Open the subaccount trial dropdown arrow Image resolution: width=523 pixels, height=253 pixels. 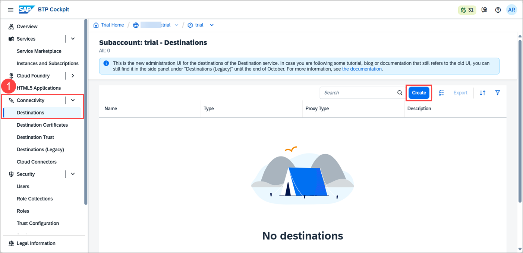point(212,25)
